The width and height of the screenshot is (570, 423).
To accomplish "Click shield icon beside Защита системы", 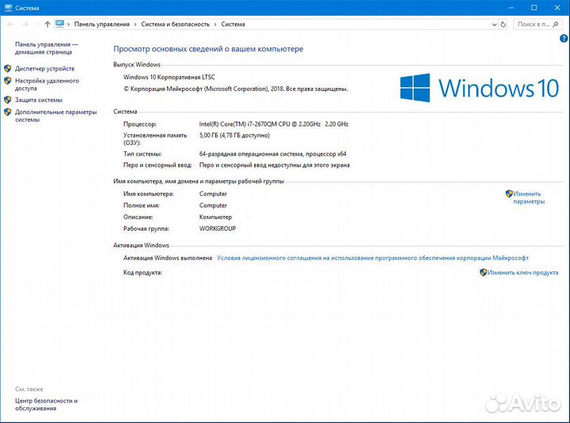I will (8, 100).
